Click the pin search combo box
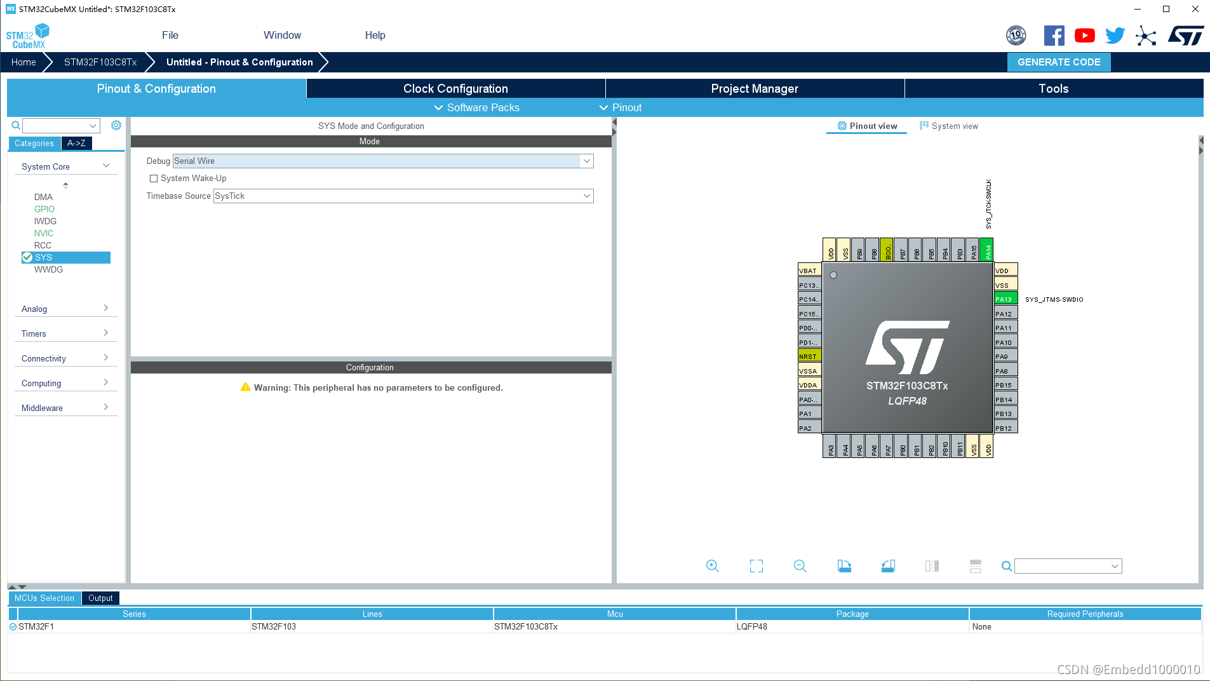1210x681 pixels. pyautogui.click(x=1068, y=566)
